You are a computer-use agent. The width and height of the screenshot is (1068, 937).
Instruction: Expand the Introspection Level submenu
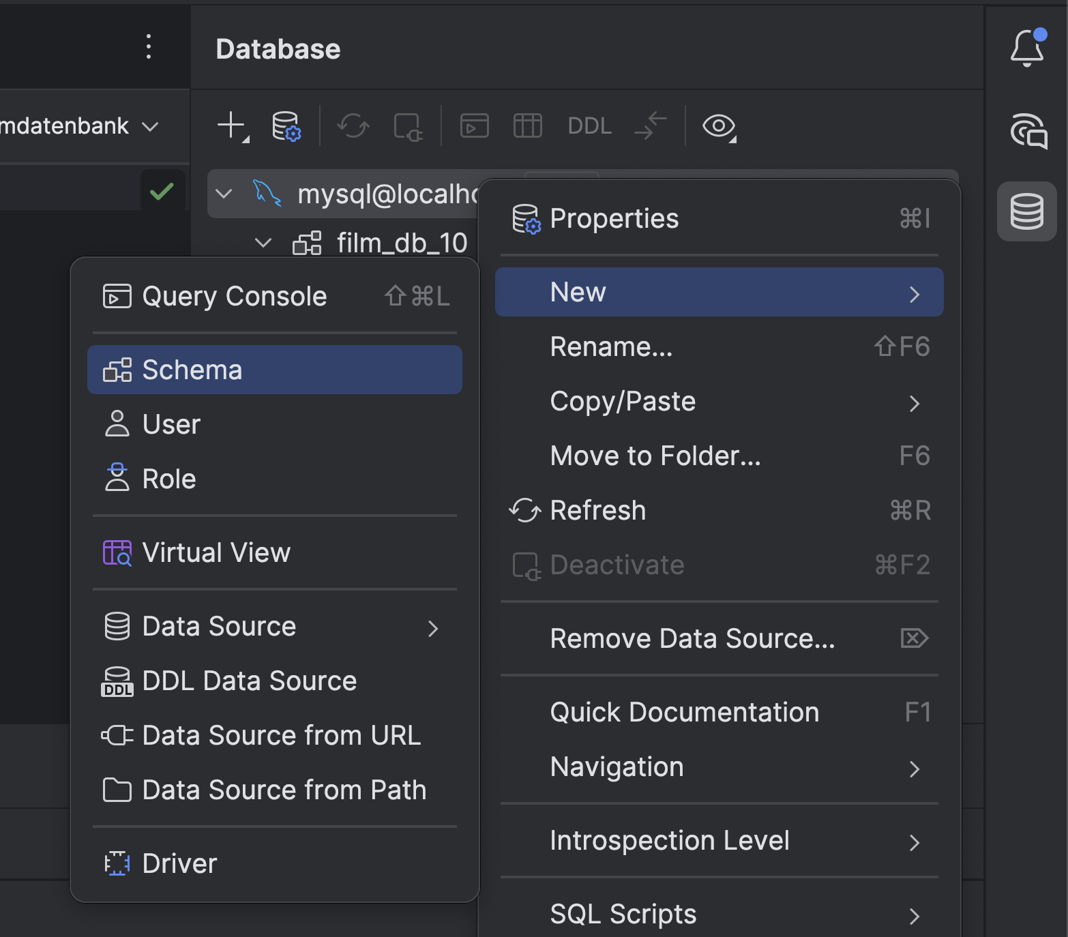[x=720, y=840]
